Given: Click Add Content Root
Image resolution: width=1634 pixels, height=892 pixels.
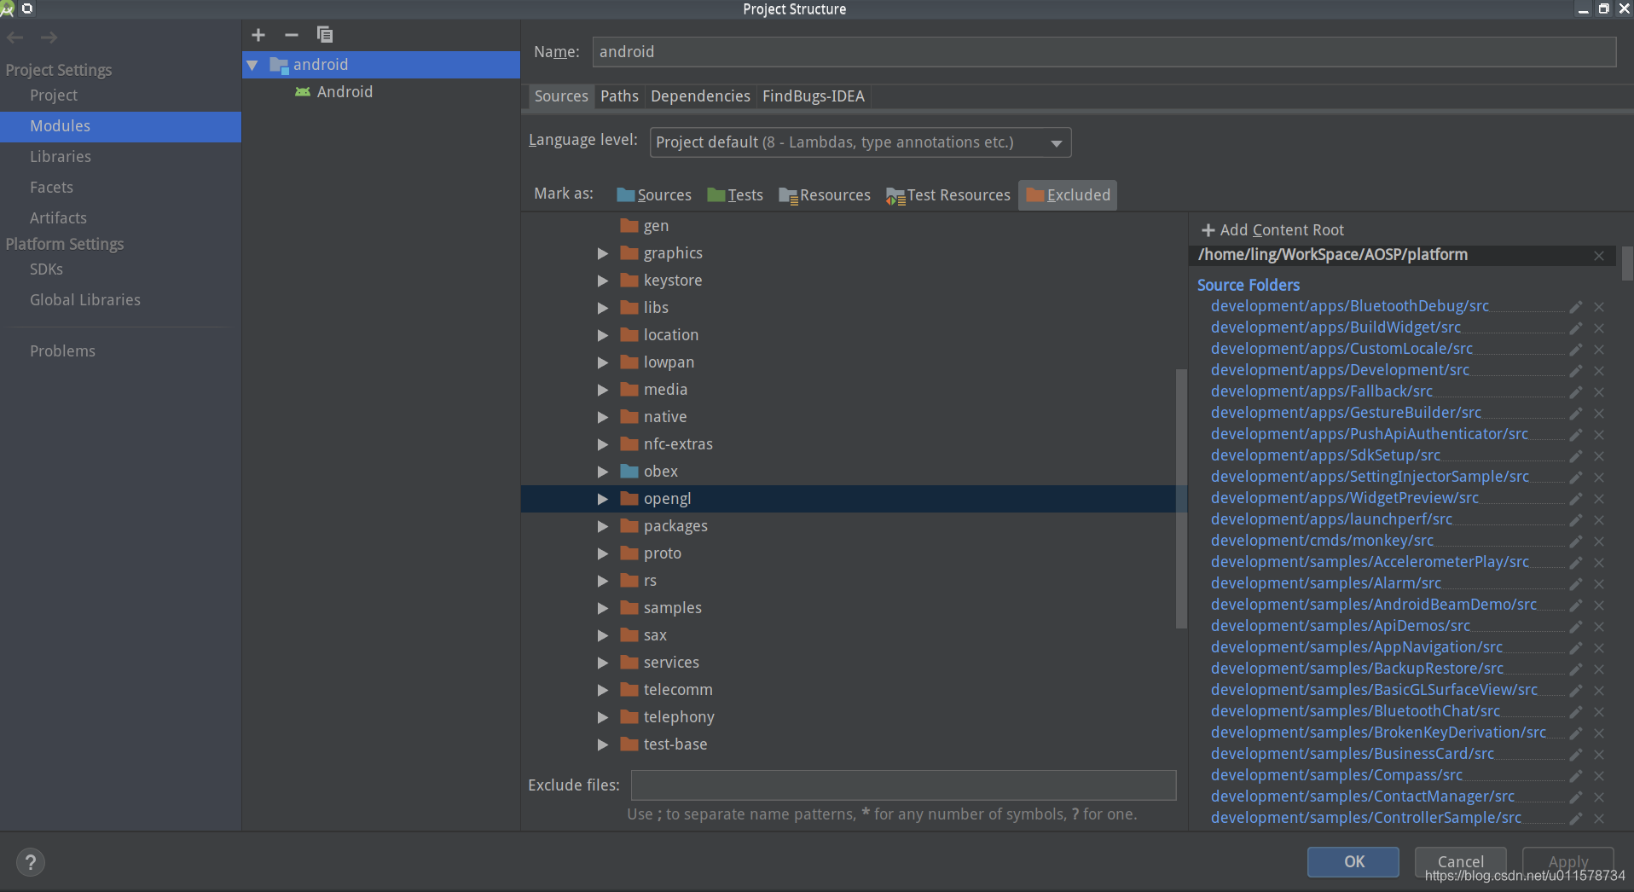Looking at the screenshot, I should [1272, 230].
